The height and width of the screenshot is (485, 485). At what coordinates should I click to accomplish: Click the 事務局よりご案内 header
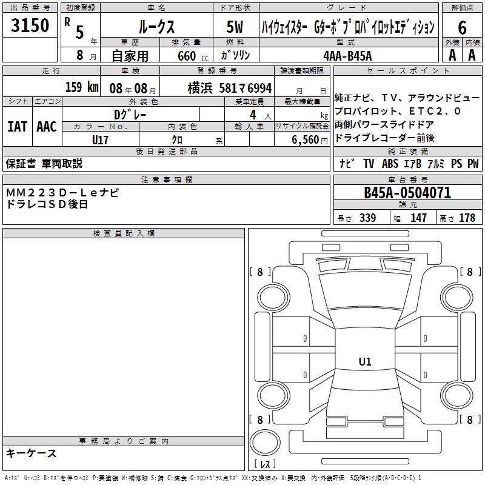(124, 441)
